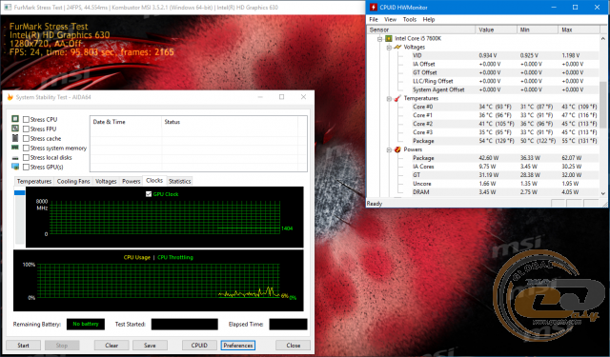Click the Sensor column header
This screenshot has width=610, height=357.
point(421,30)
